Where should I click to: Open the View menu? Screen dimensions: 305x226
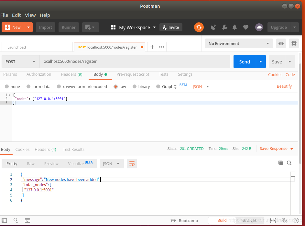[x=30, y=15]
